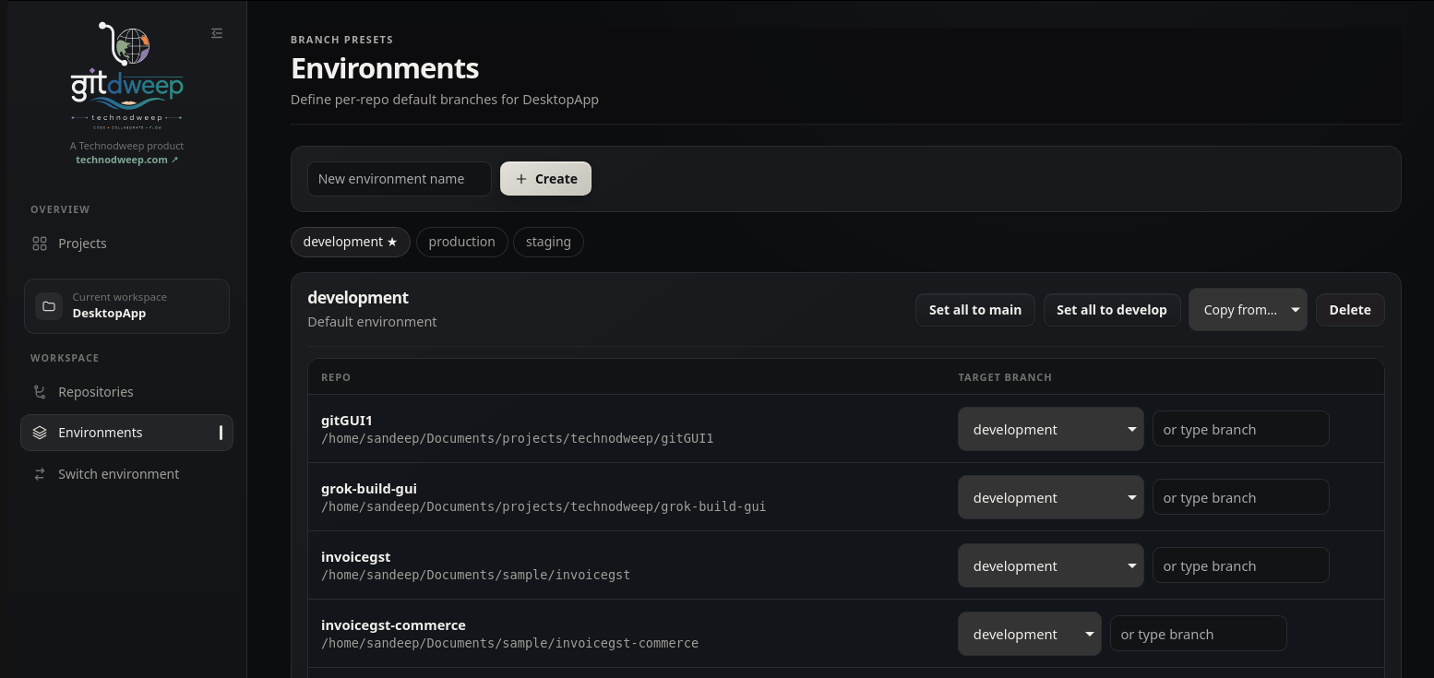Click the Switch environment arrows icon

tap(40, 474)
